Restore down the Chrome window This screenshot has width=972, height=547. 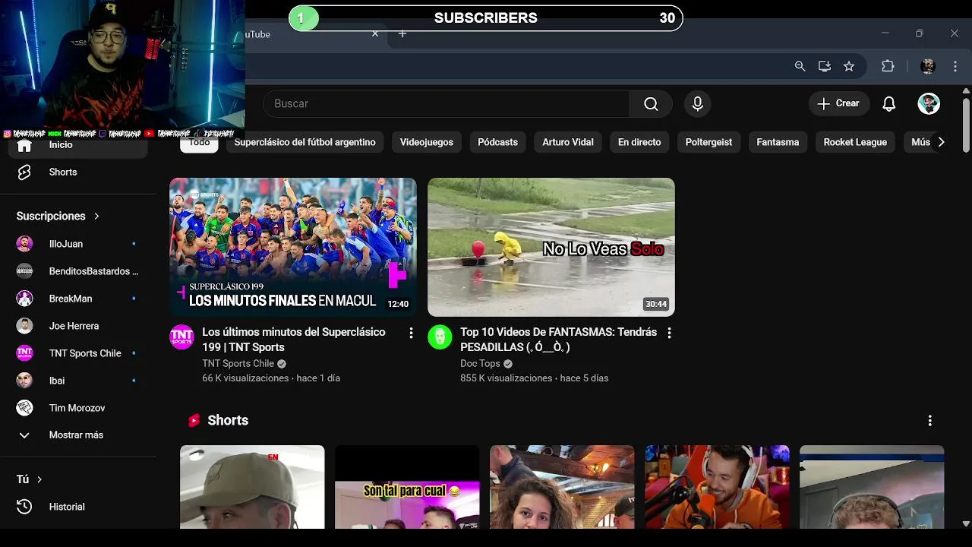(920, 33)
